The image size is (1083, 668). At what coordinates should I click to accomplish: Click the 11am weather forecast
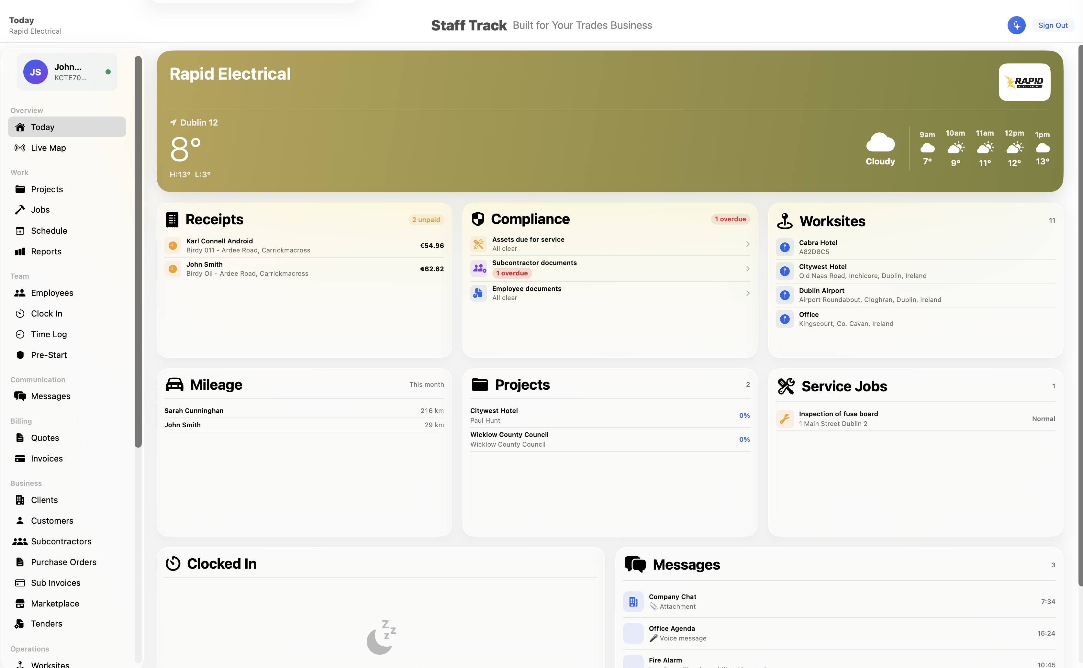coord(985,149)
